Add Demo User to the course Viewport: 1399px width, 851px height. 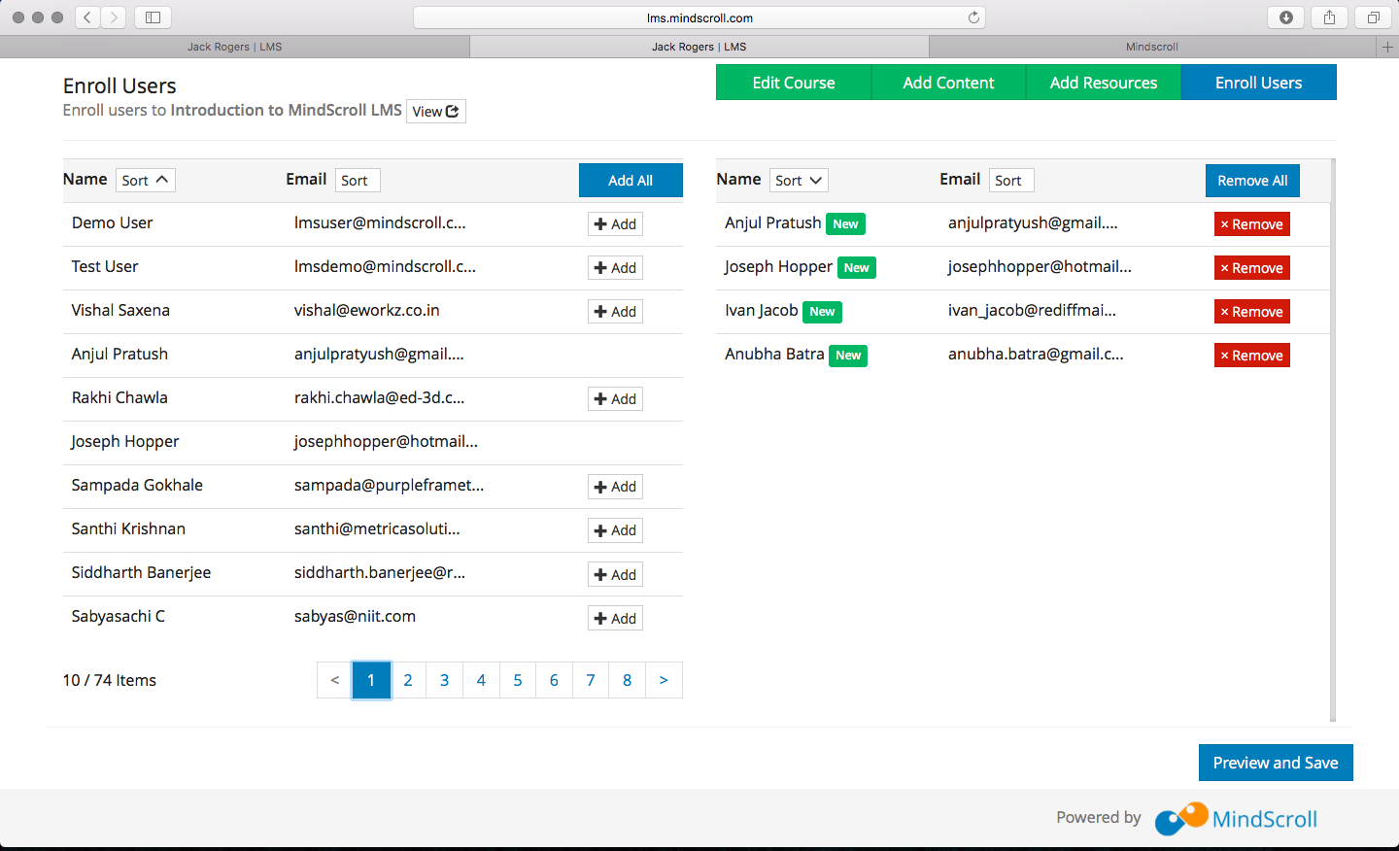pos(615,224)
